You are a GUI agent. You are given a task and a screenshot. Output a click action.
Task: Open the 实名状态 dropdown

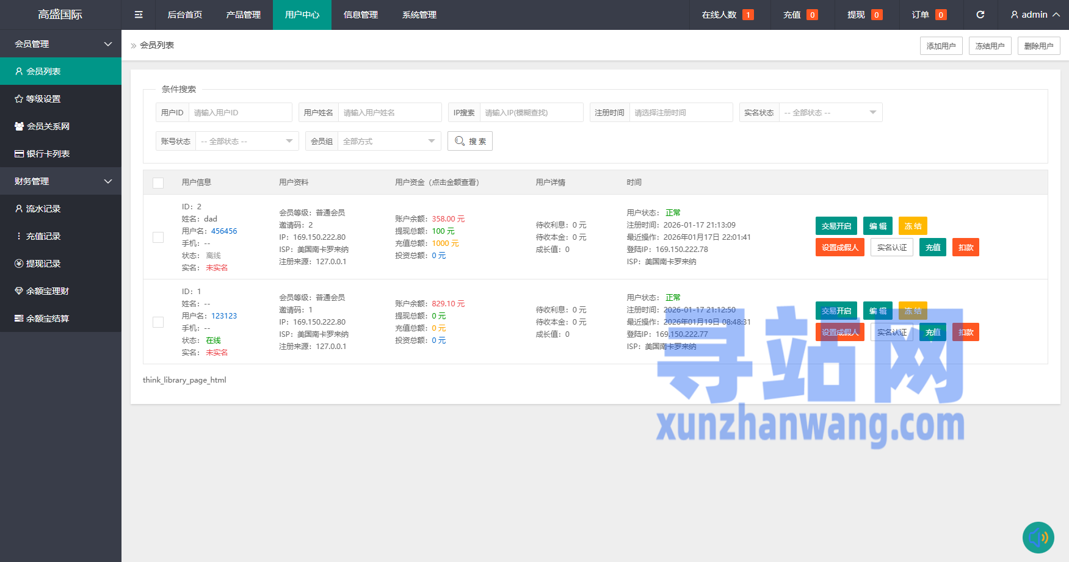tap(830, 113)
